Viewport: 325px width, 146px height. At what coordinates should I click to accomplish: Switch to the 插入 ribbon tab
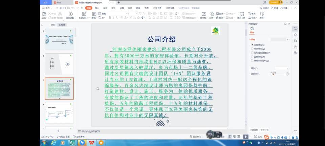[97, 8]
